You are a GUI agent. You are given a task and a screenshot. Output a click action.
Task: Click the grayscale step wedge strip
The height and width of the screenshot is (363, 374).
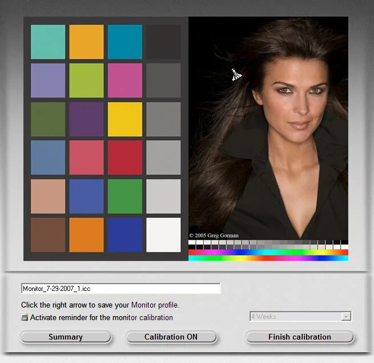[x=268, y=245]
